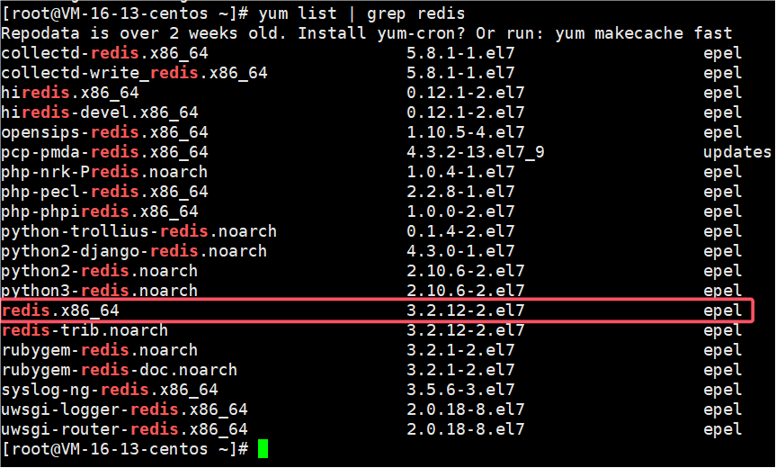Select the python-trollius-redis.noarch package name
Viewport: 776px width, 468px height.
coord(139,231)
